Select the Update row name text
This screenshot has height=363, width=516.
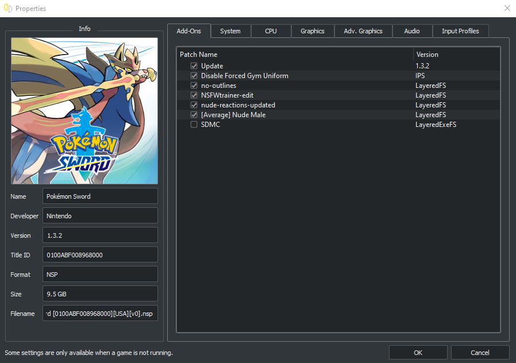pos(212,65)
